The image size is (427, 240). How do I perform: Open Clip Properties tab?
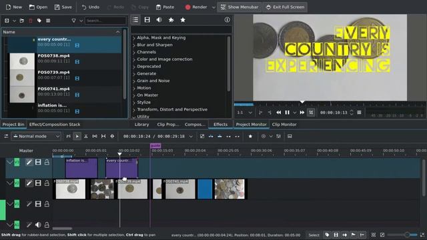[x=168, y=125]
